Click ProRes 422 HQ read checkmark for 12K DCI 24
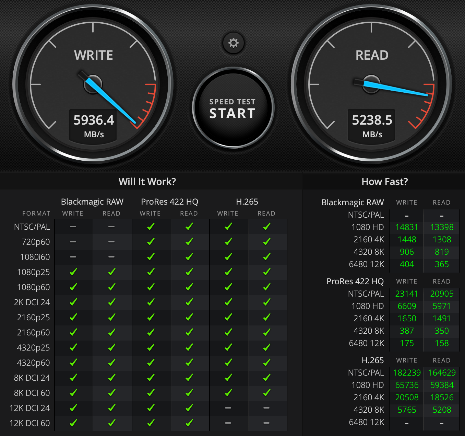The image size is (465, 436). point(189,408)
